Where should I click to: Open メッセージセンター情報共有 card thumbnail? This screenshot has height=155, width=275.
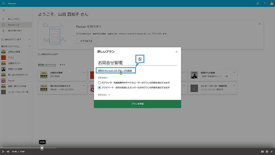click(194, 88)
